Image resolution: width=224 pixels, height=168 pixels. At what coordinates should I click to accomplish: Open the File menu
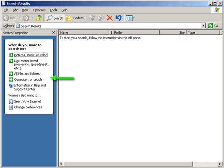tap(6, 10)
